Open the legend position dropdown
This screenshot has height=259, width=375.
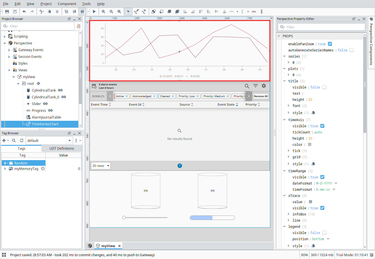point(328,239)
